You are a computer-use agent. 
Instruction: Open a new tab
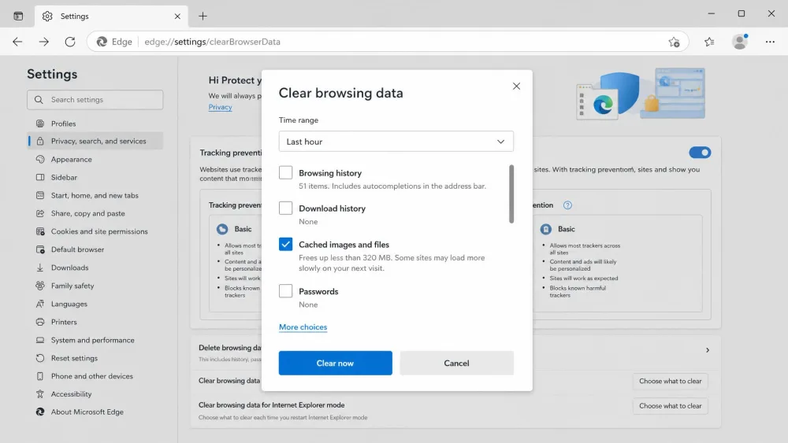point(203,16)
